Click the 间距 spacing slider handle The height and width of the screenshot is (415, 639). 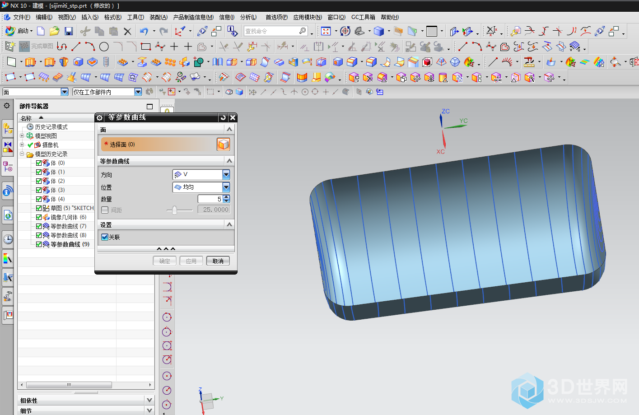[x=175, y=210]
